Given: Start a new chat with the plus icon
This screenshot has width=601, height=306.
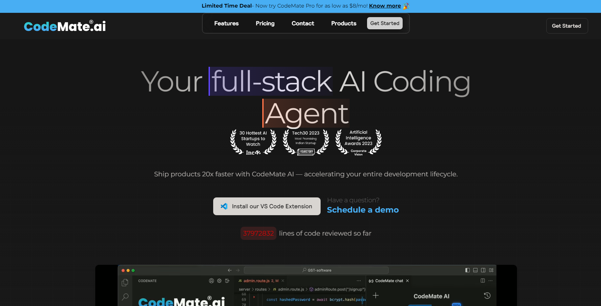Looking at the screenshot, I should pos(376,296).
